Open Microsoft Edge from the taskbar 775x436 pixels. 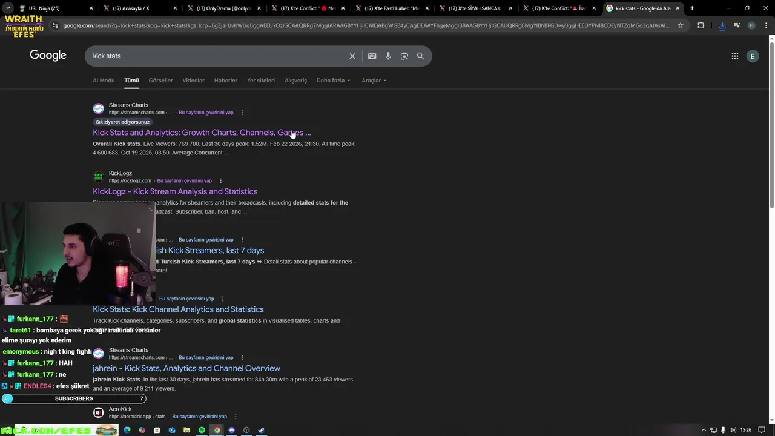point(127,430)
